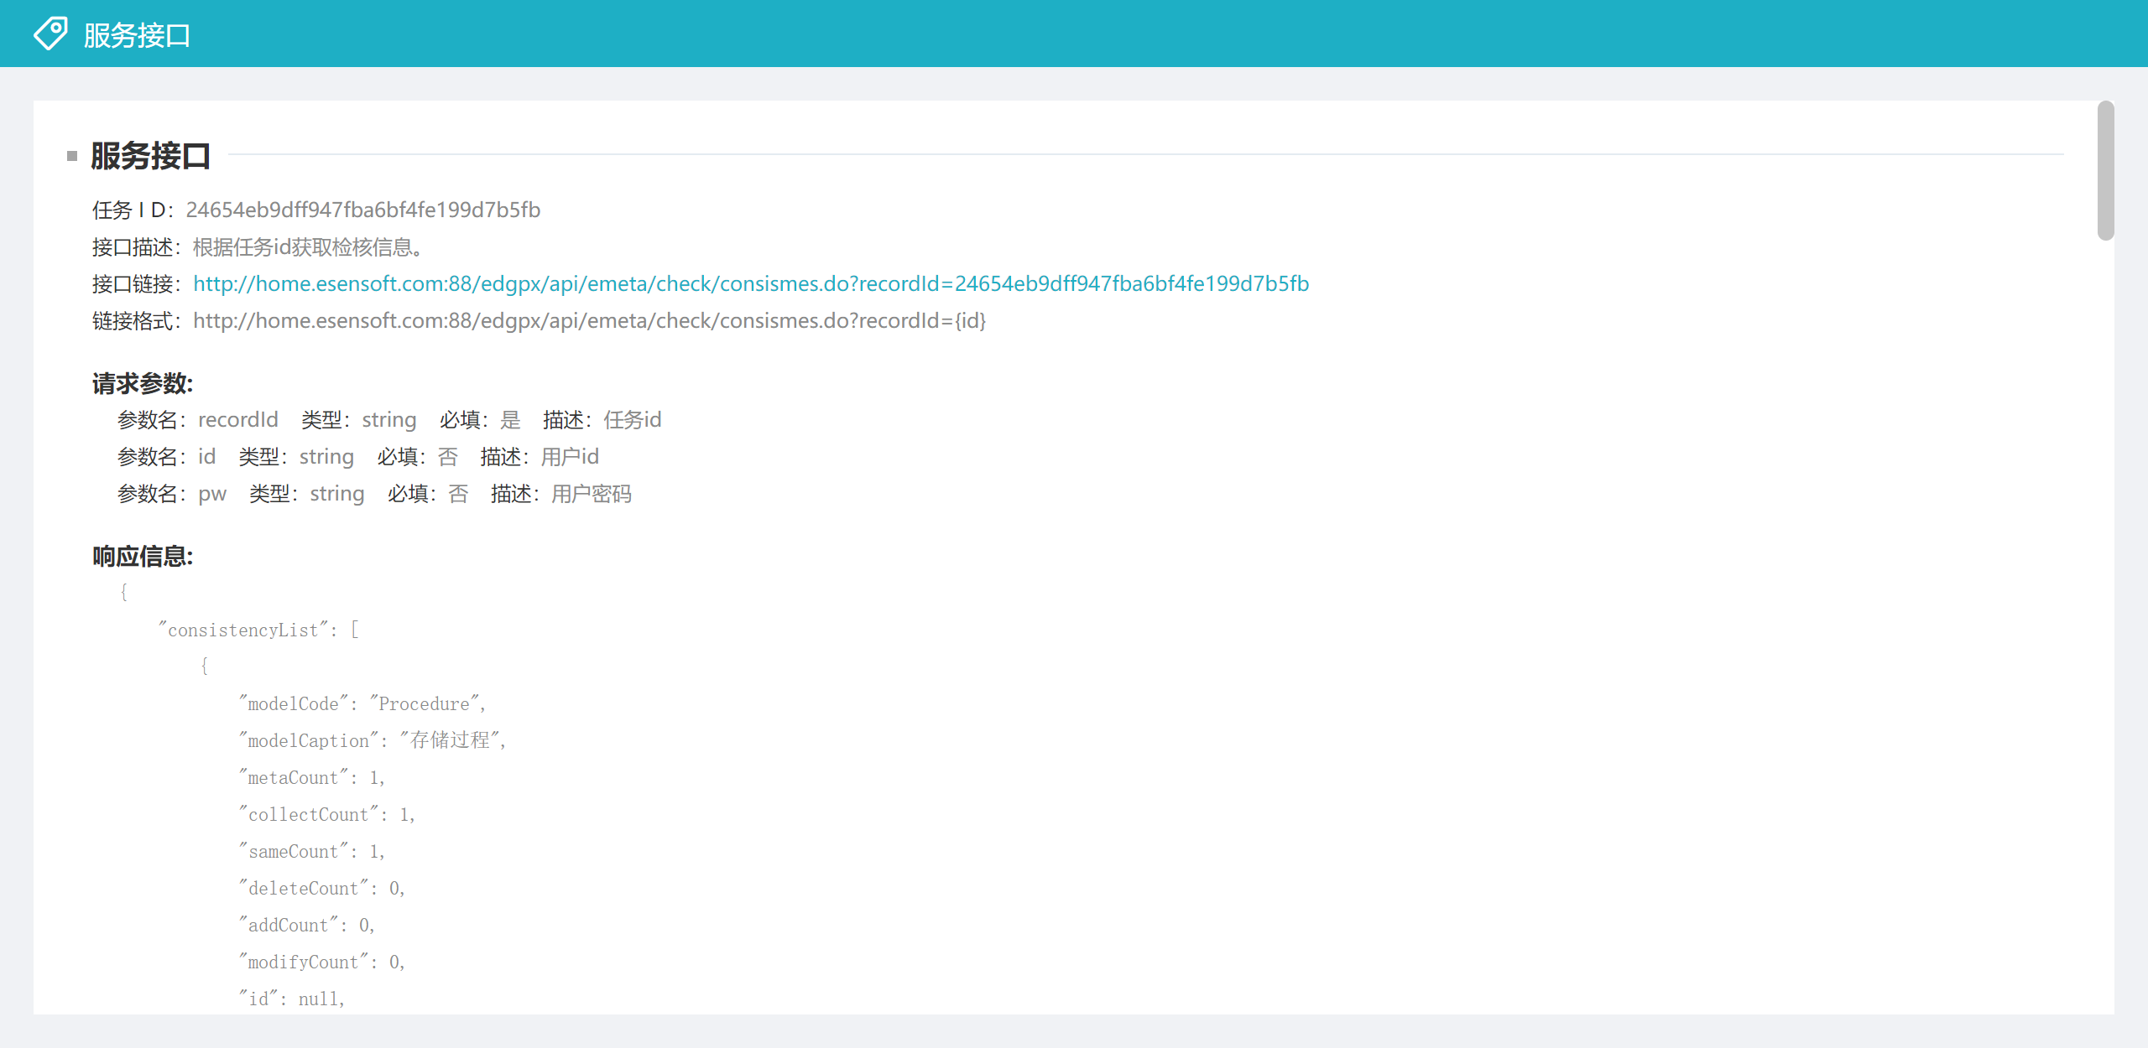Click the "modelCaption": "存储过程" line

point(373,740)
